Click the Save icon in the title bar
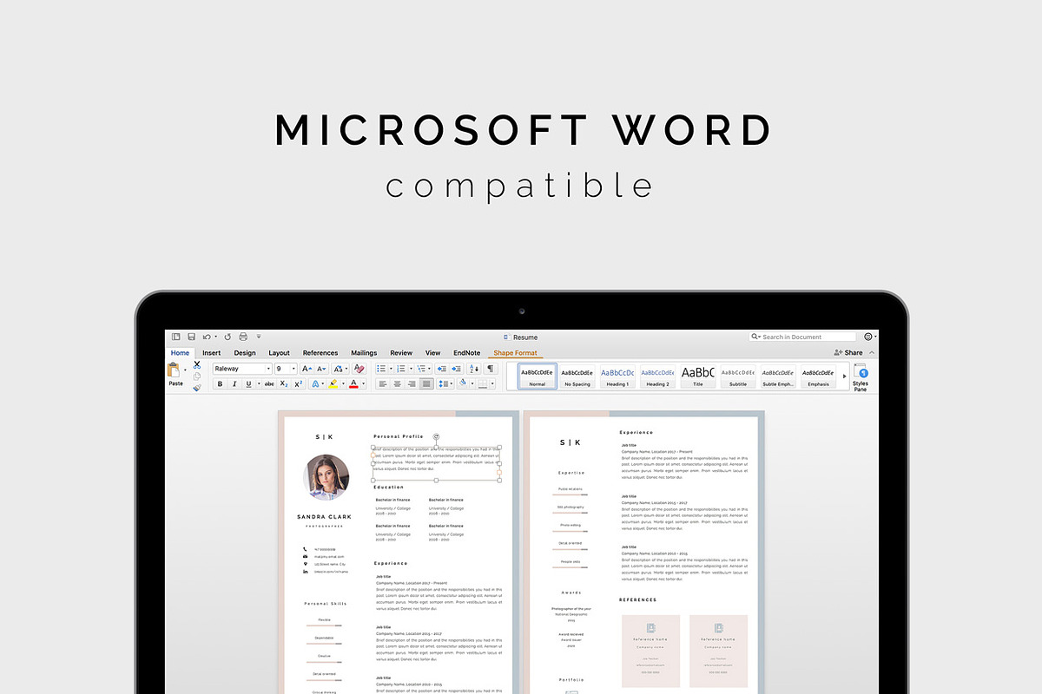 [x=191, y=337]
